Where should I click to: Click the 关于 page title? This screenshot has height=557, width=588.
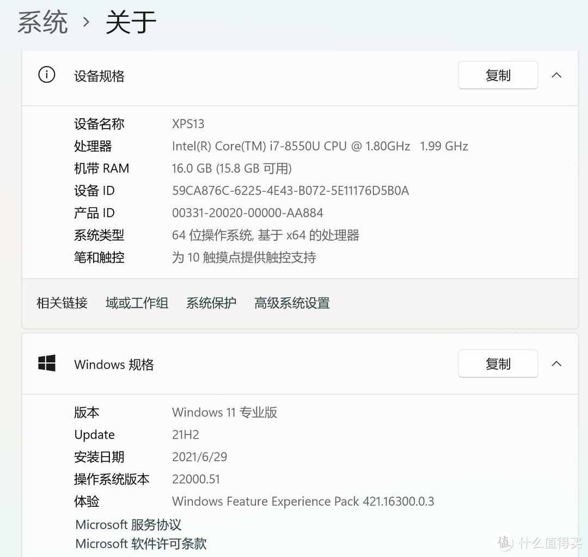point(131,22)
